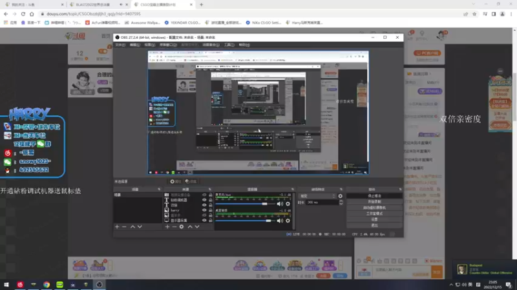Image resolution: width=517 pixels, height=290 pixels.
Task: Adjust 桌面音频 volume slider
Action: click(246, 220)
